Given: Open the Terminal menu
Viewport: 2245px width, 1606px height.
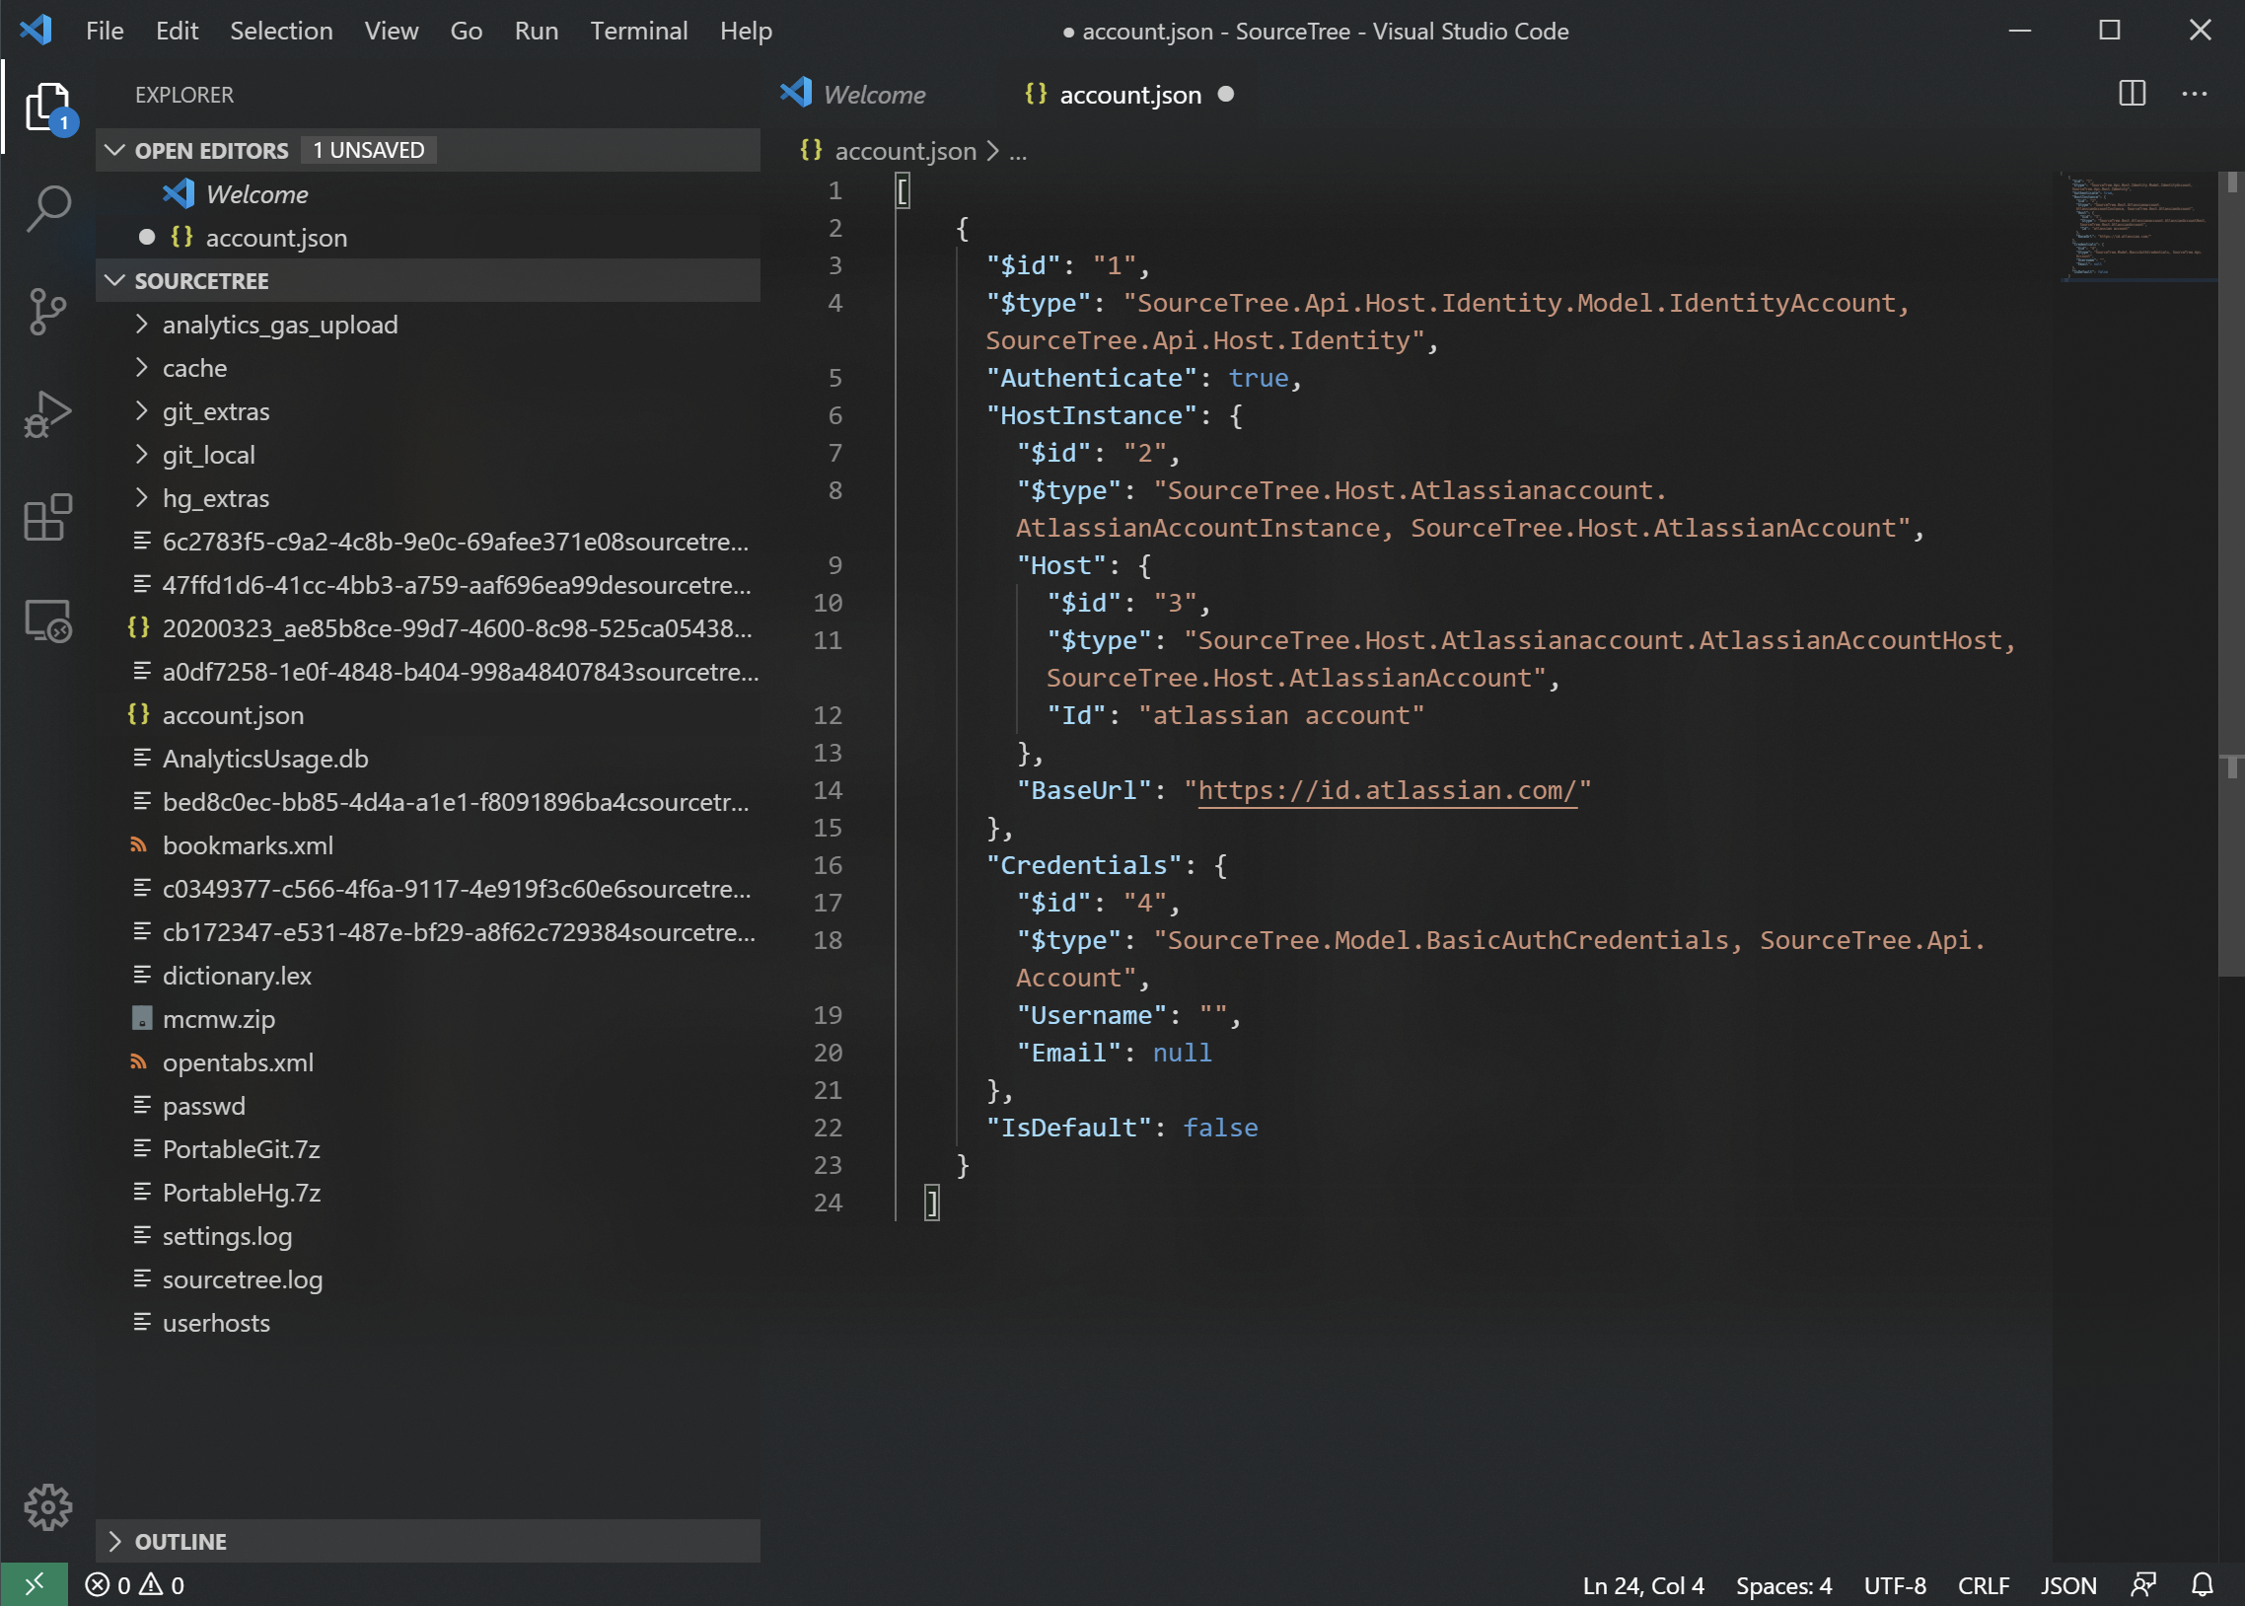Looking at the screenshot, I should tap(638, 31).
